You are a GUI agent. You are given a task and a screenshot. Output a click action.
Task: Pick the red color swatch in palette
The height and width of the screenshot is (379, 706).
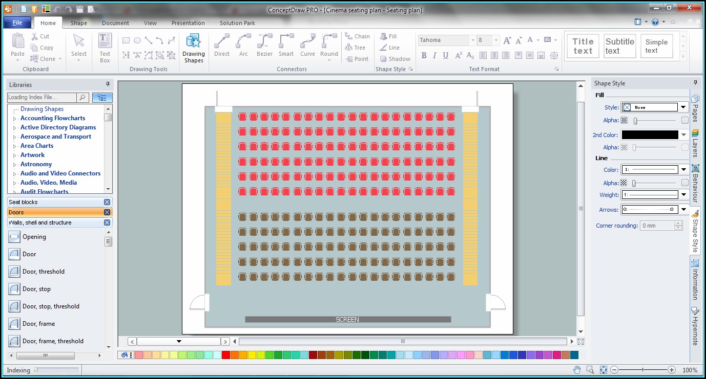(226, 355)
